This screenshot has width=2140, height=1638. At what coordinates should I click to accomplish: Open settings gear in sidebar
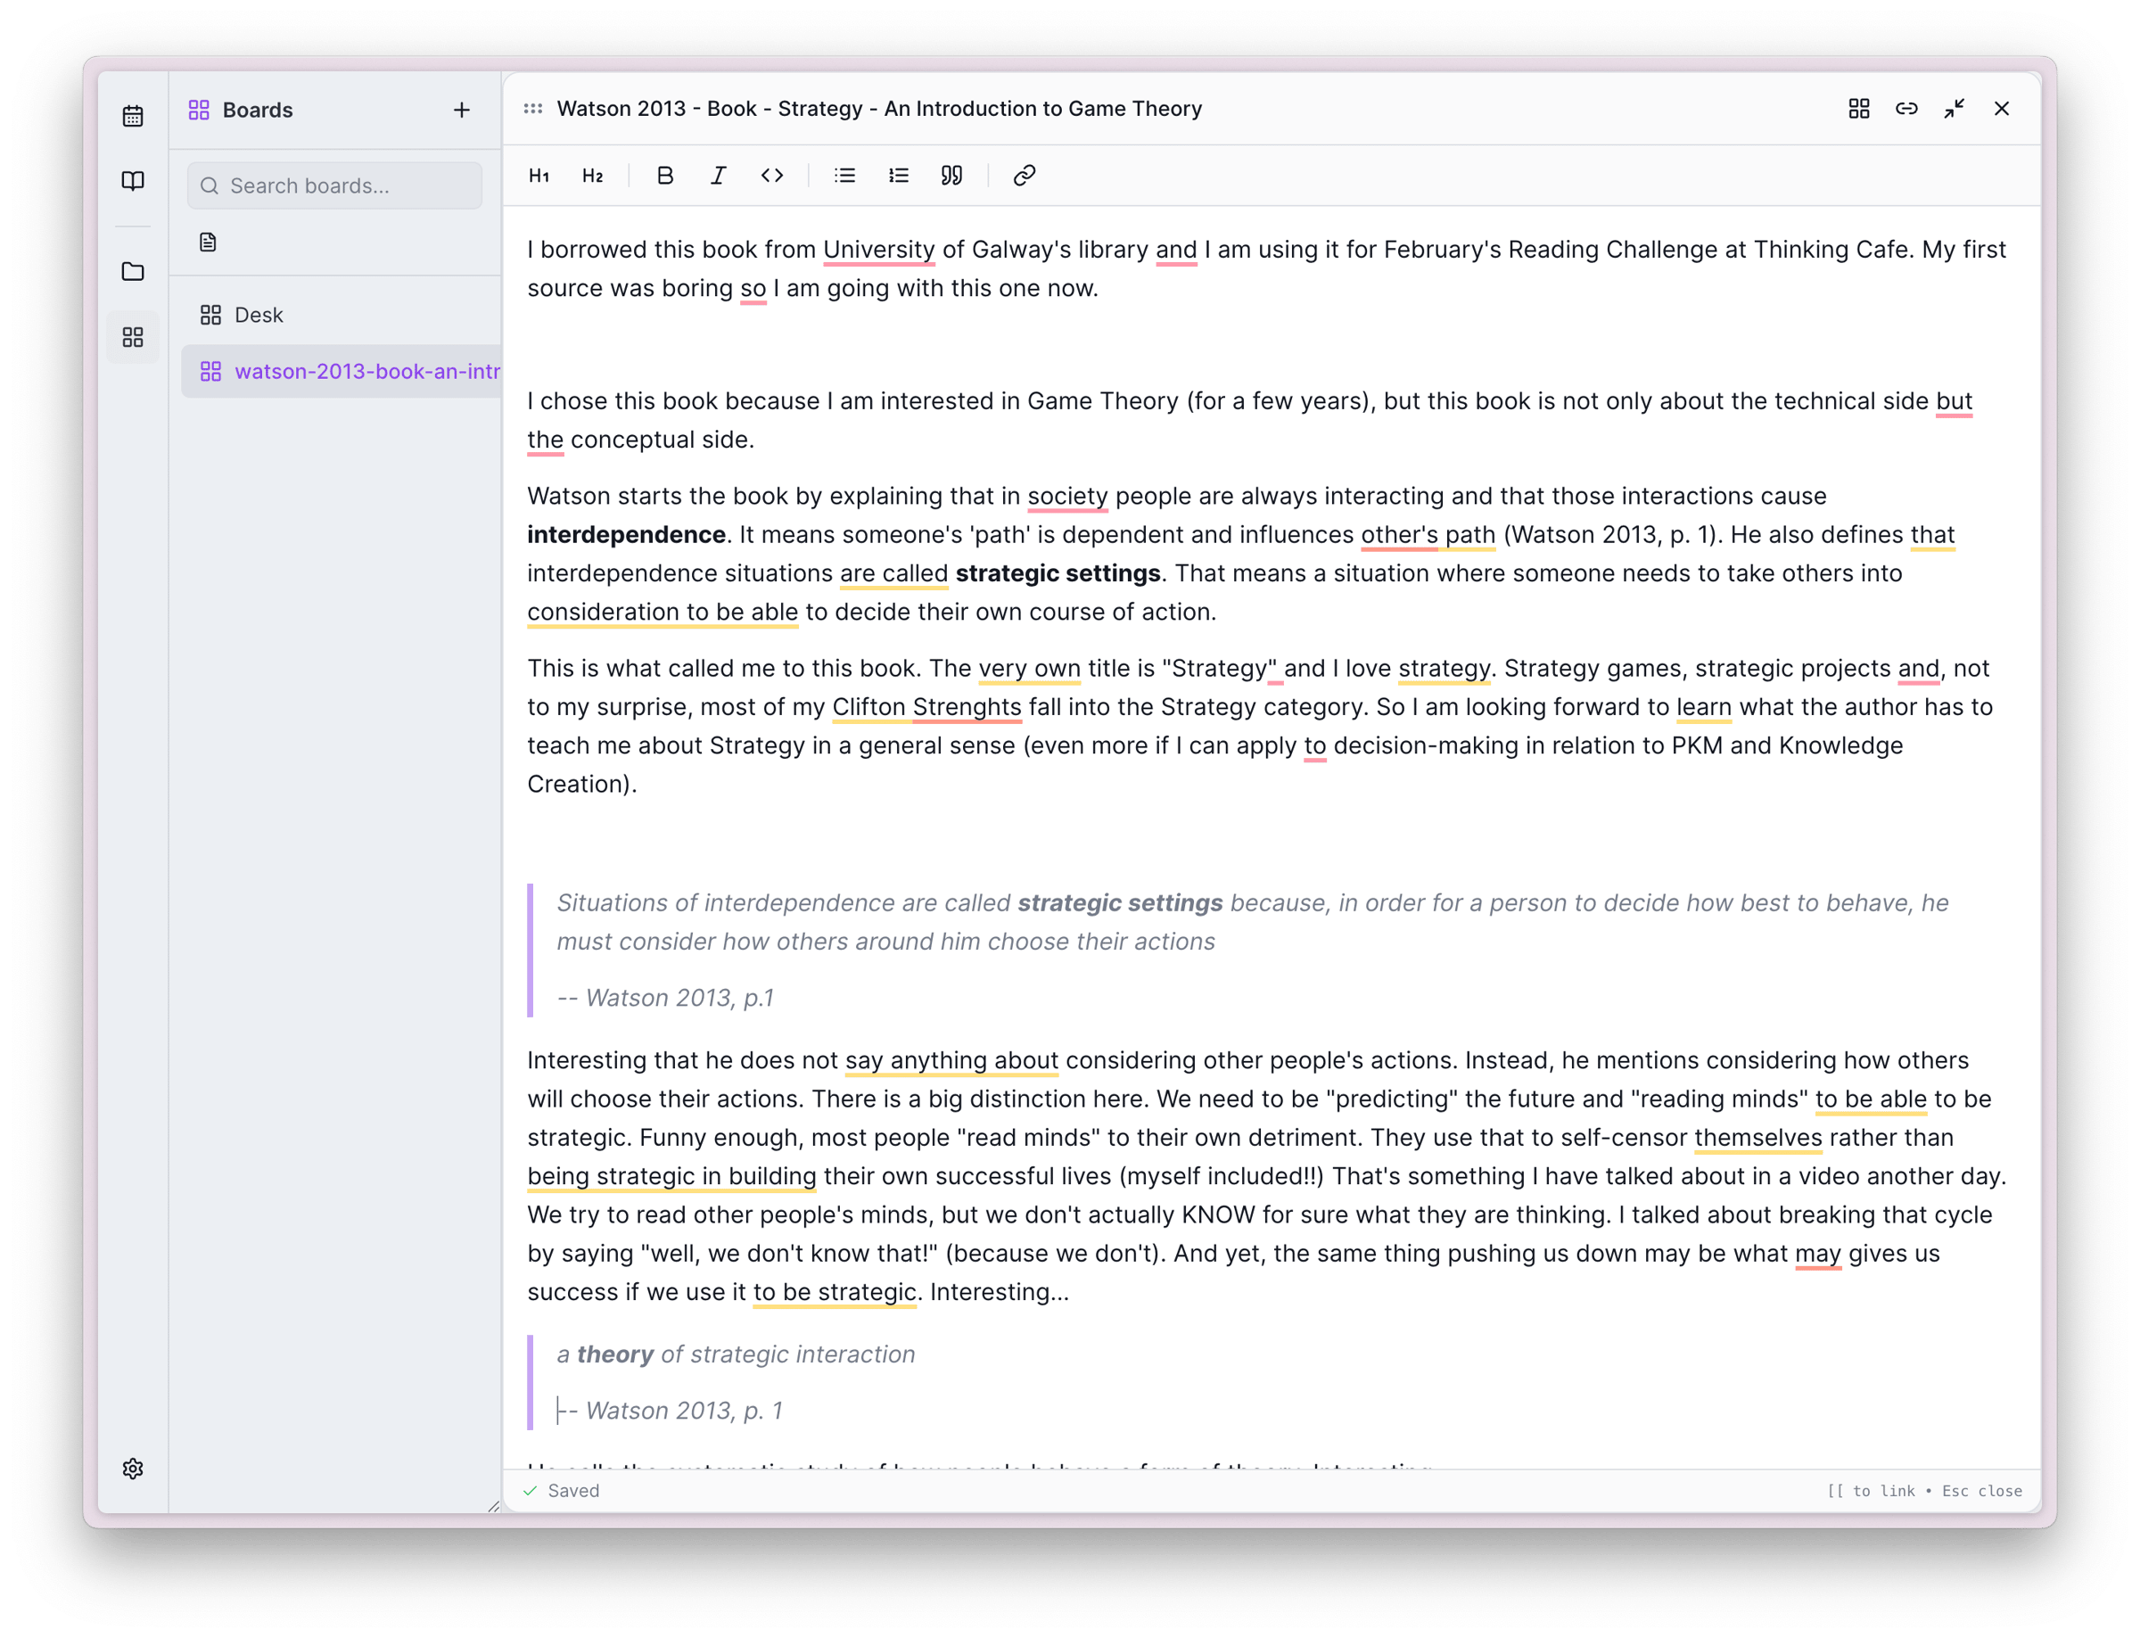(134, 1469)
